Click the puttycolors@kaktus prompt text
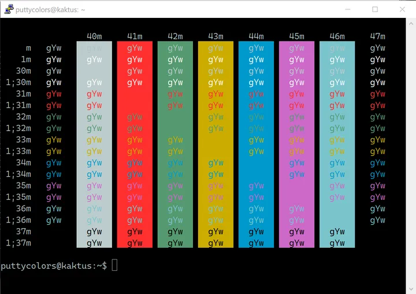The height and width of the screenshot is (294, 416). 54,266
